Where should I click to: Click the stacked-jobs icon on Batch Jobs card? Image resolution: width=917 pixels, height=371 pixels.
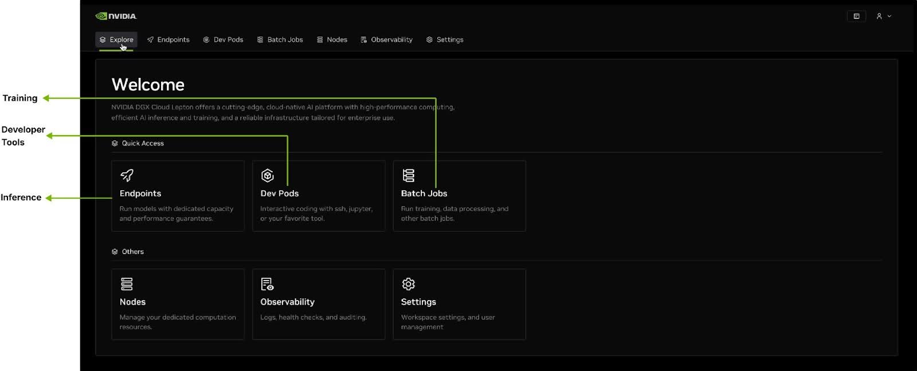tap(408, 175)
